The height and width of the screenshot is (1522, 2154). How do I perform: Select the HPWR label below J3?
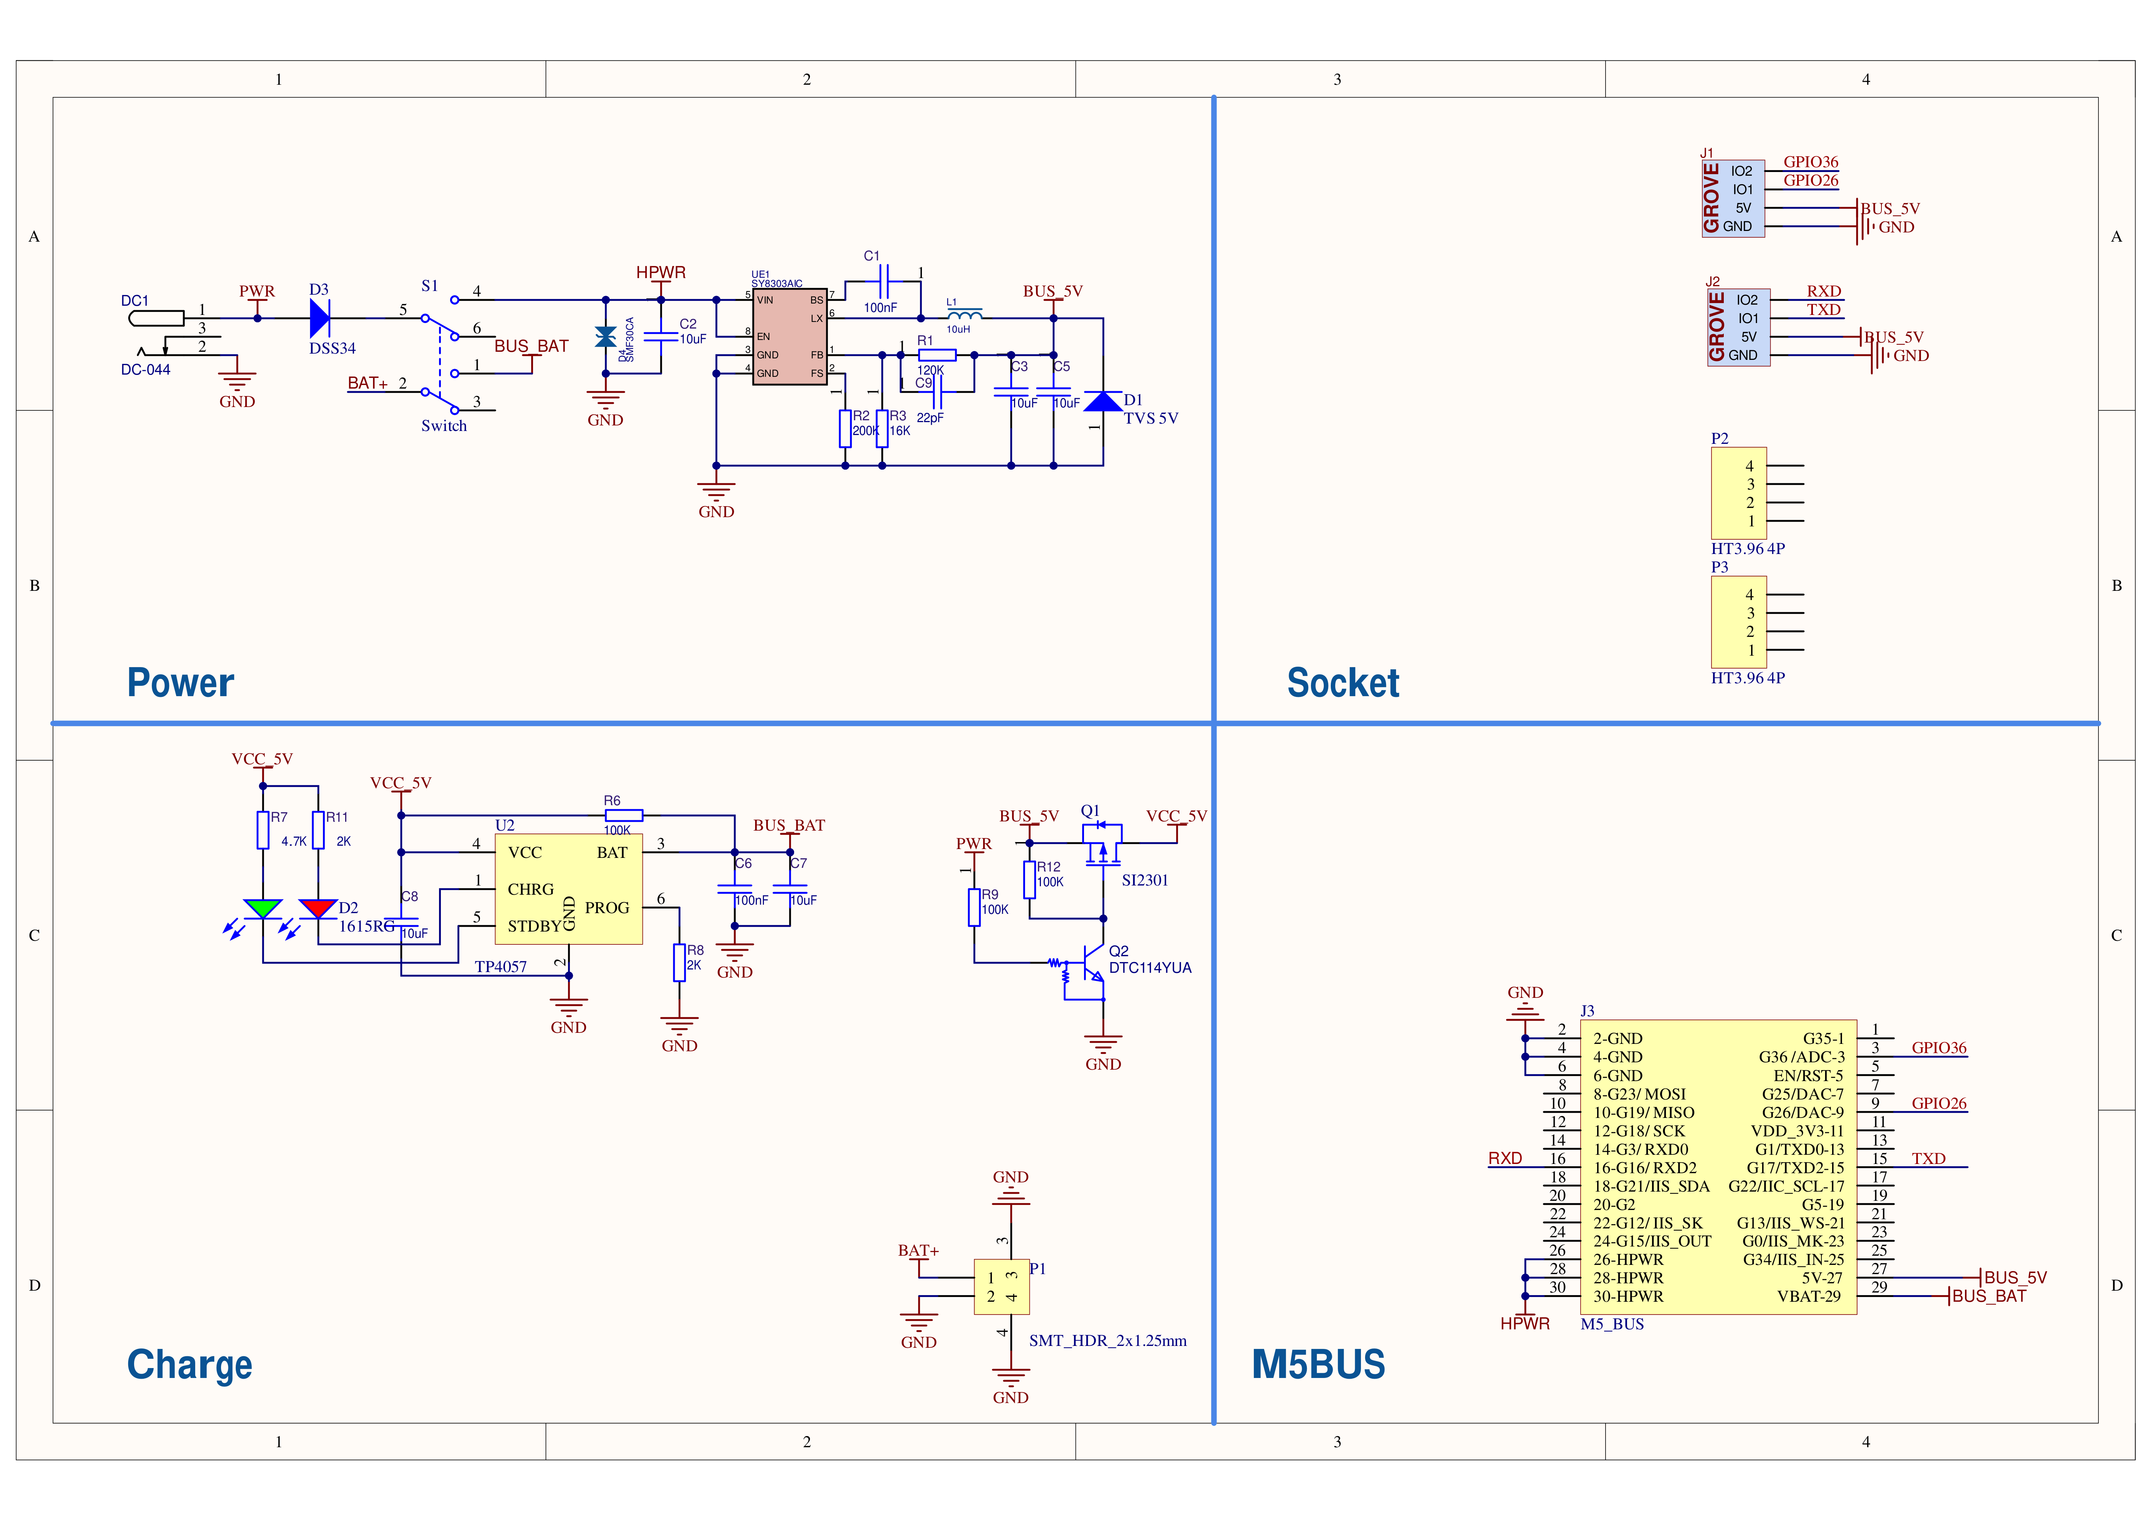1525,1323
